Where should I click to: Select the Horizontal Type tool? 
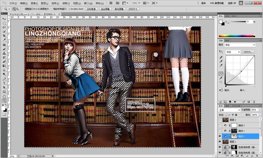[4, 83]
